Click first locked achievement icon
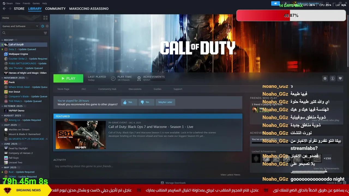This screenshot has width=349, height=196. click(x=256, y=158)
